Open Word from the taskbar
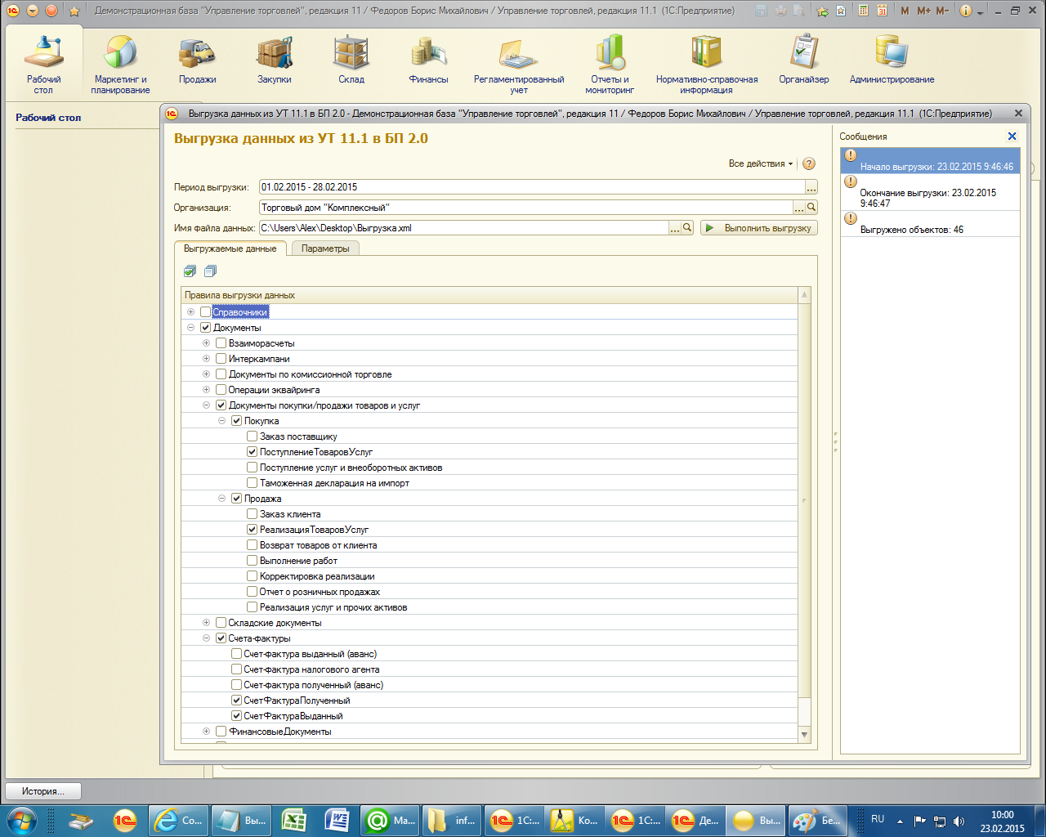 [x=337, y=820]
